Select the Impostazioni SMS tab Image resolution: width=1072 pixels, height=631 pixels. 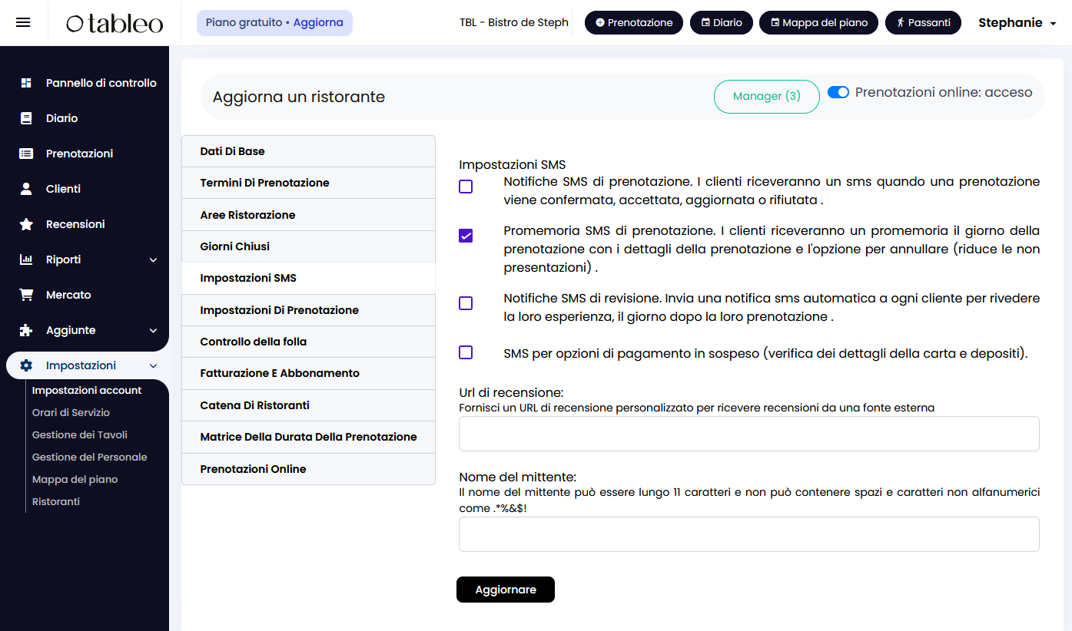click(x=308, y=278)
